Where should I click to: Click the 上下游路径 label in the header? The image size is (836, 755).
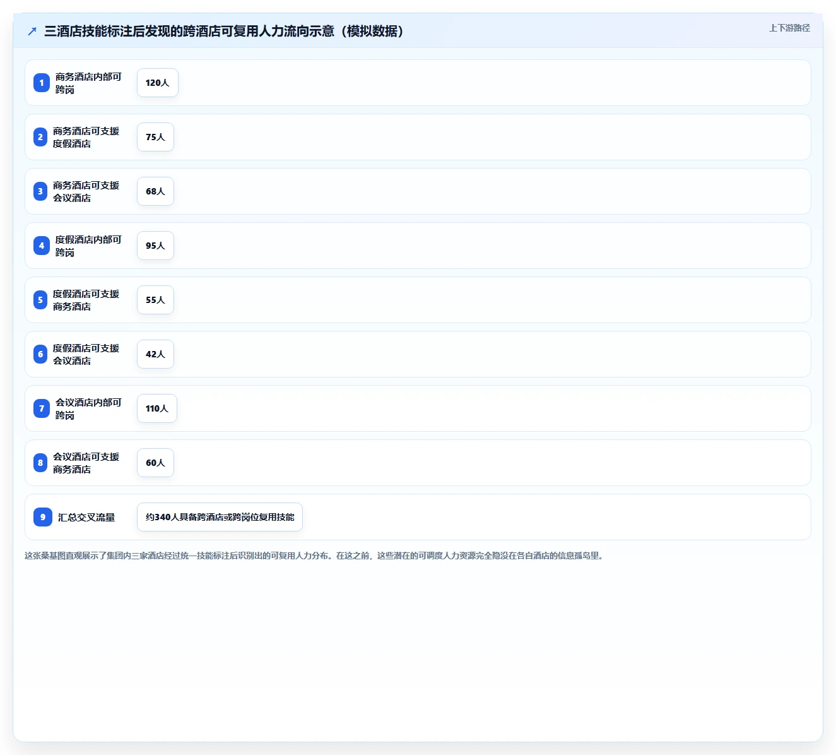[789, 28]
